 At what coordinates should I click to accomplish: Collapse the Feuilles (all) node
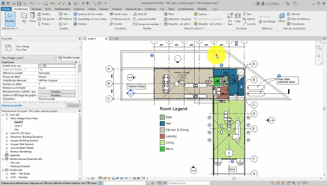pos(3,170)
